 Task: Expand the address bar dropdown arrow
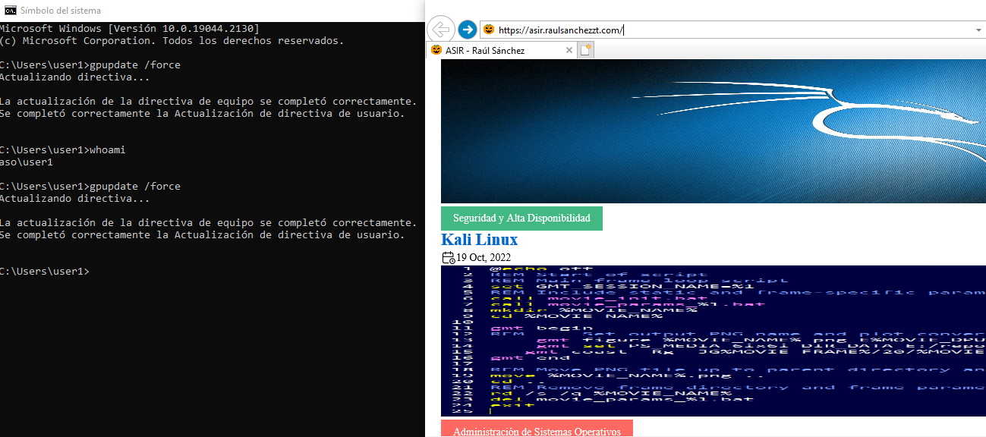pos(978,30)
